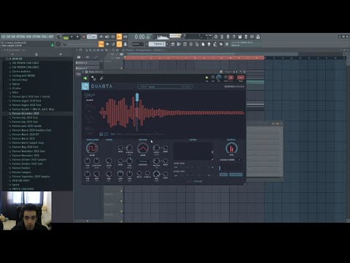Click the save project disk icon
The width and height of the screenshot is (350, 263).
240,37
